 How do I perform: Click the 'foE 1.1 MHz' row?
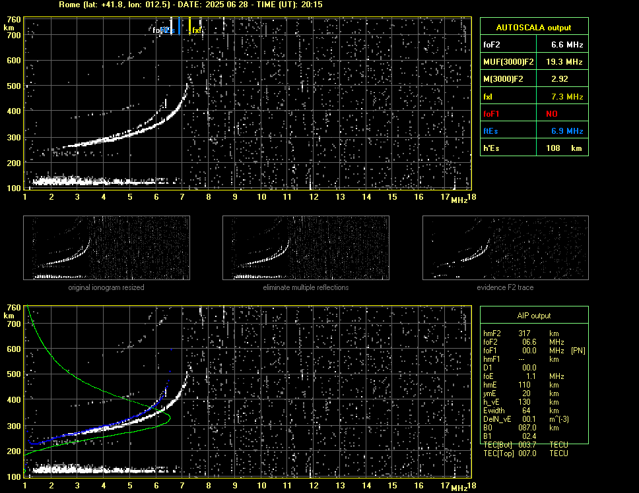[523, 376]
